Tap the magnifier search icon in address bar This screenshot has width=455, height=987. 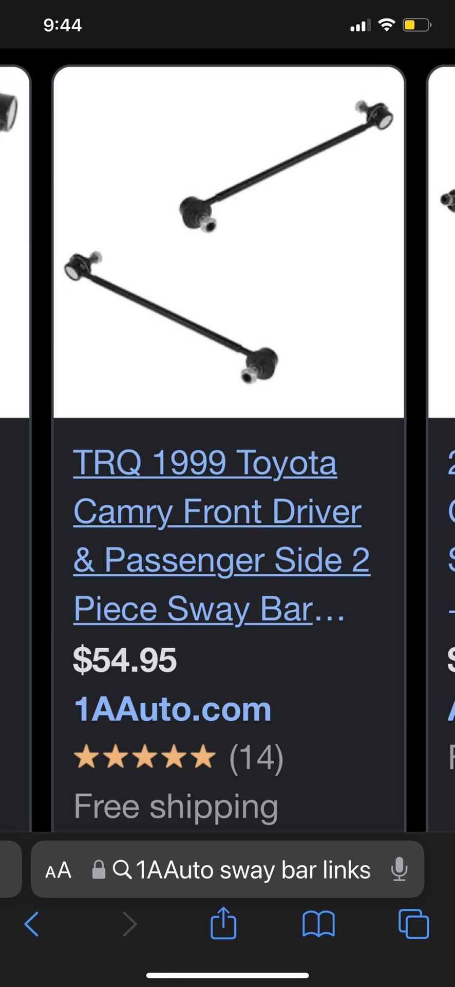pos(122,870)
